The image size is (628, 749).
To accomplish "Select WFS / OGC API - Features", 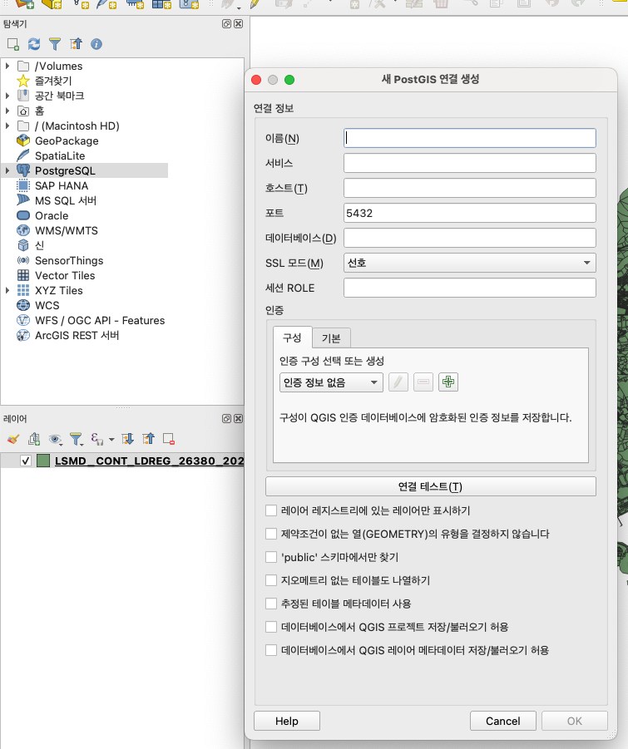I will click(x=100, y=321).
